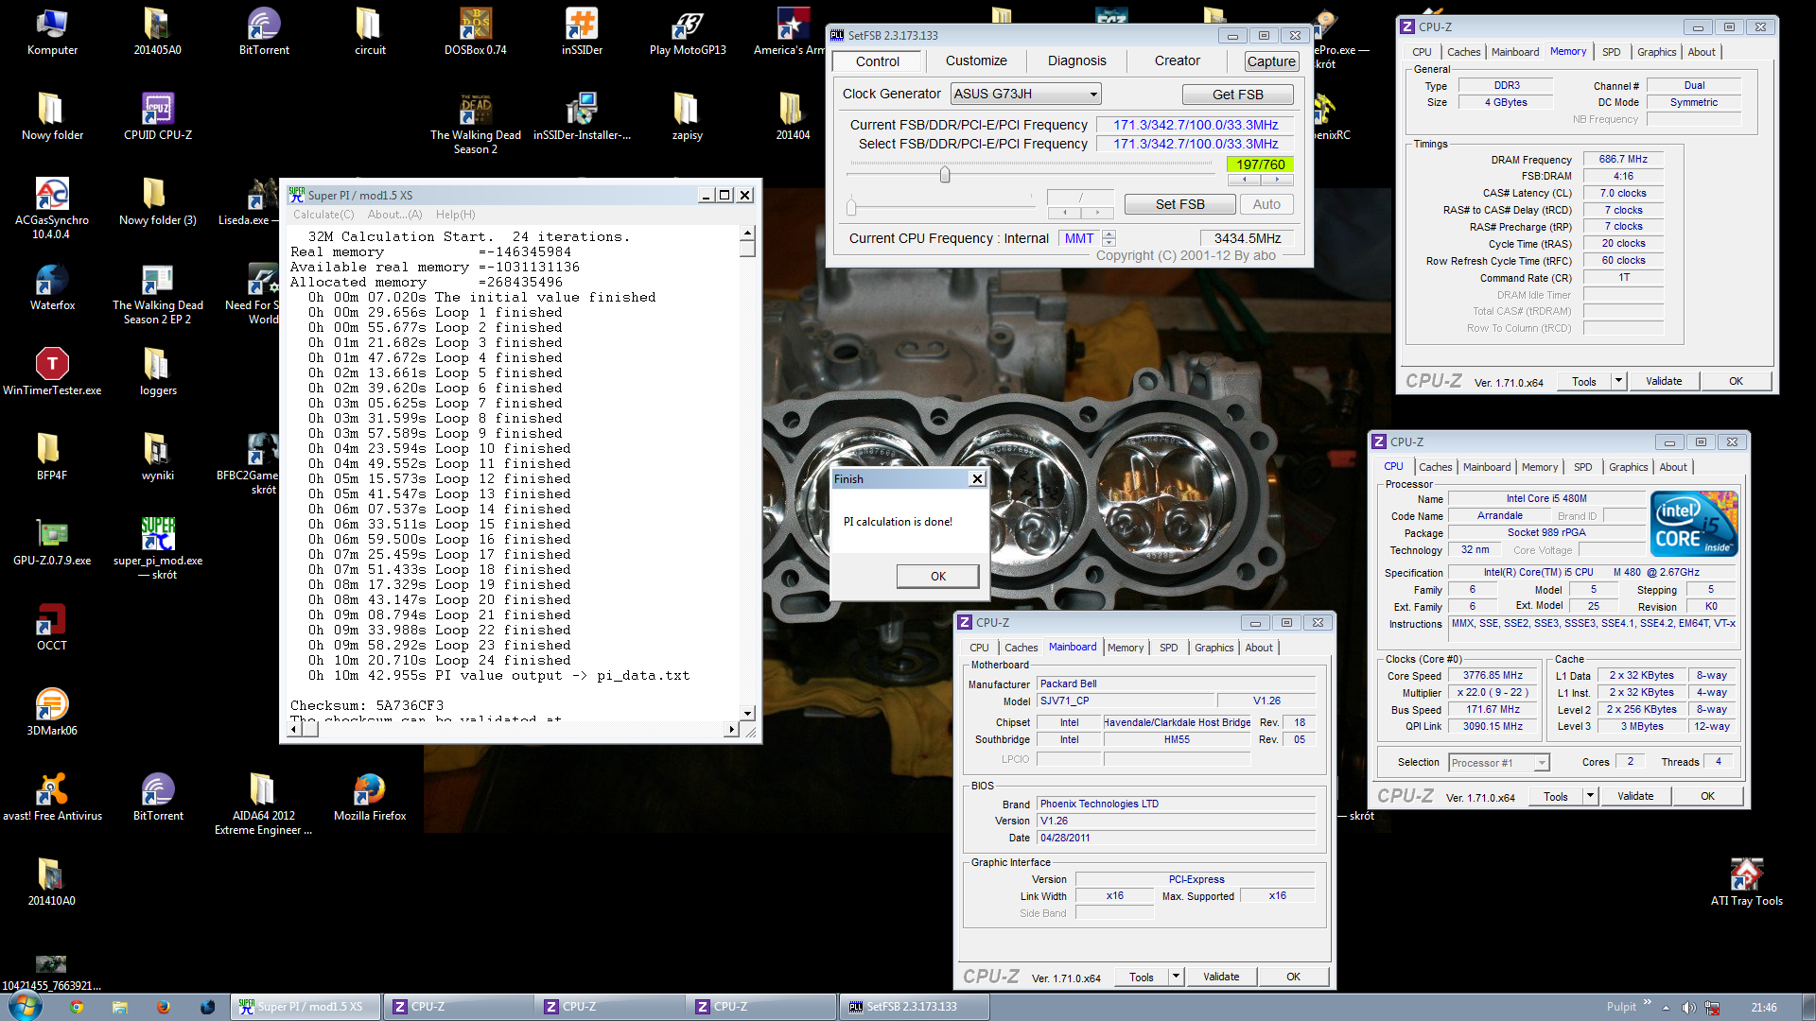Click the taskbar clock showing 21:46
This screenshot has width=1816, height=1021.
click(1763, 1007)
